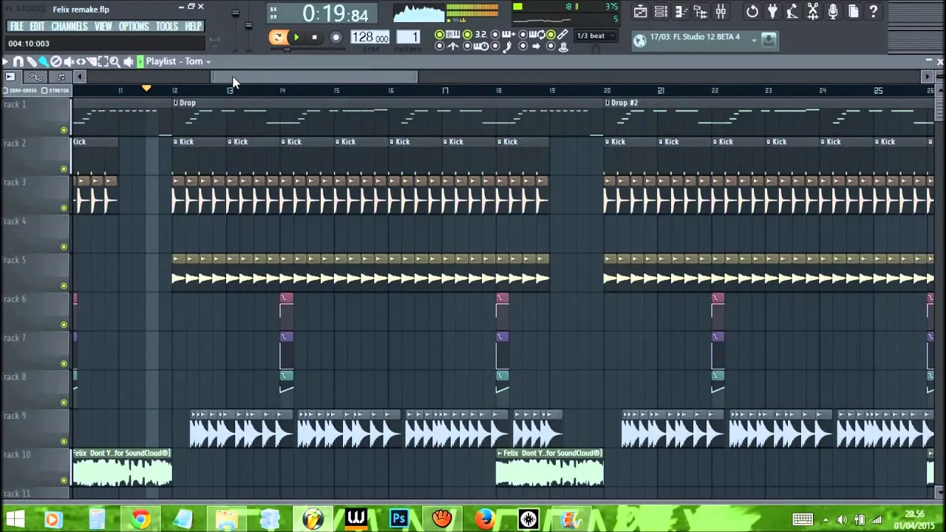This screenshot has width=946, height=532.
Task: Toggle pattern/song mode button
Action: coord(278,37)
